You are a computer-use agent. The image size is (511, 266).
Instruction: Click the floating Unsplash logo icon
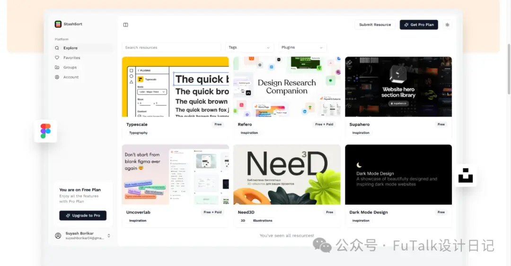tap(466, 175)
